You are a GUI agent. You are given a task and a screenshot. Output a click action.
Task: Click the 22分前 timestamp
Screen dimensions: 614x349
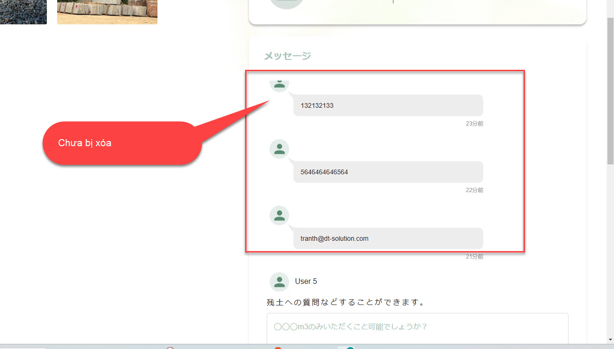point(474,190)
